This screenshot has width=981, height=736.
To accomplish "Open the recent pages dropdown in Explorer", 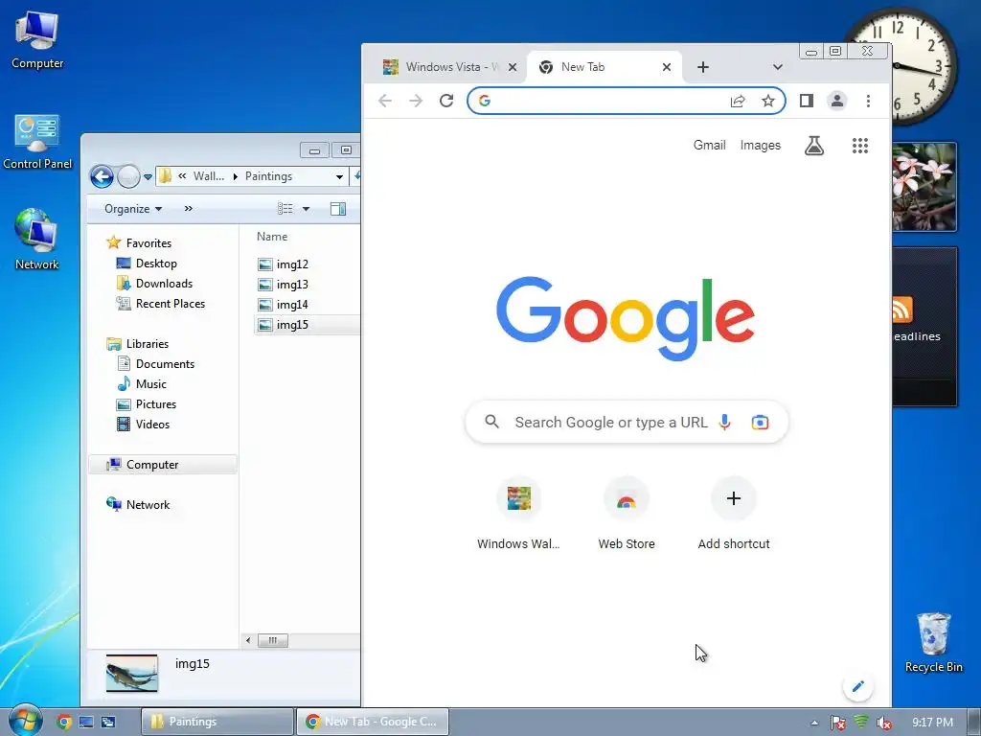I will click(x=148, y=177).
